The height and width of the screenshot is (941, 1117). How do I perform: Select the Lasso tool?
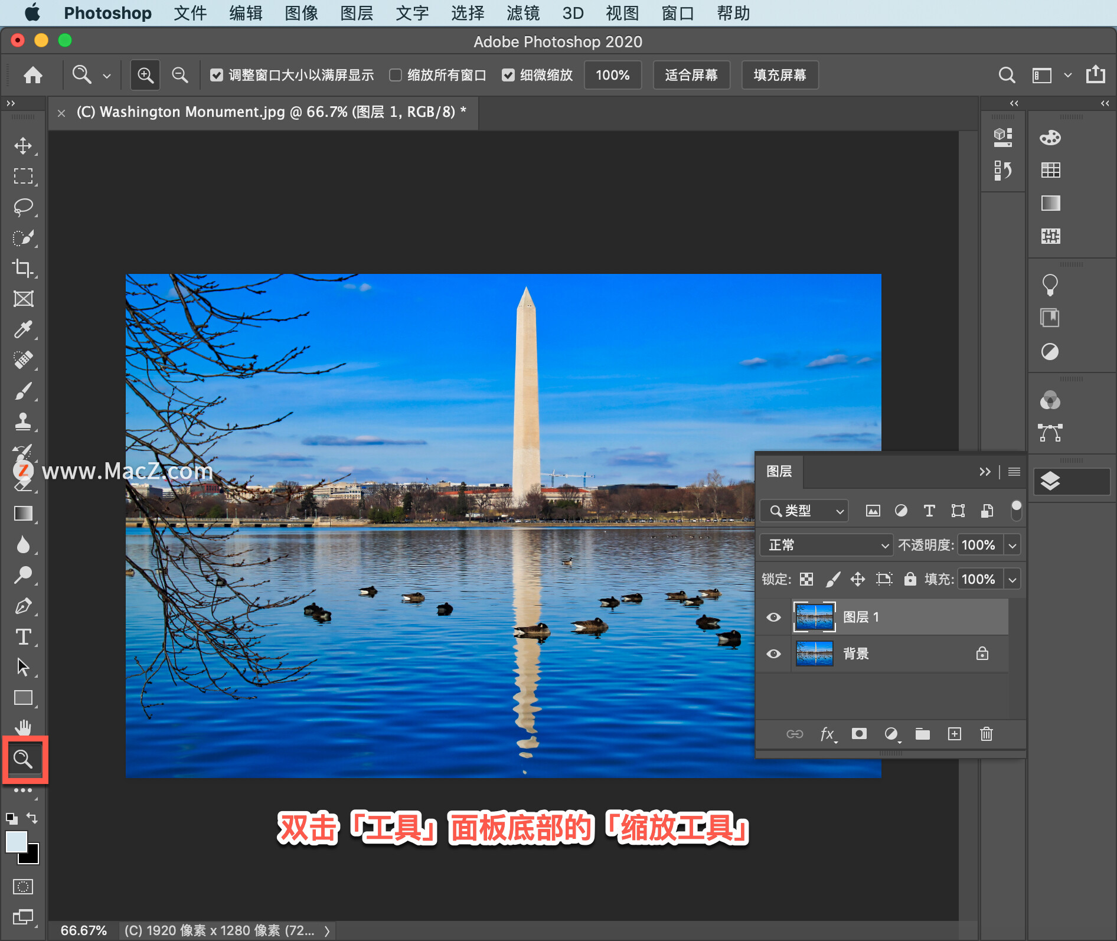[x=23, y=207]
